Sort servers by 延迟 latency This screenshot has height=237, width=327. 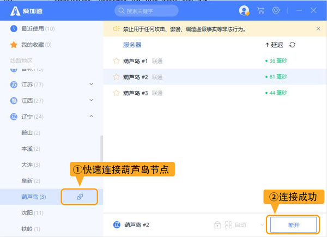274,45
